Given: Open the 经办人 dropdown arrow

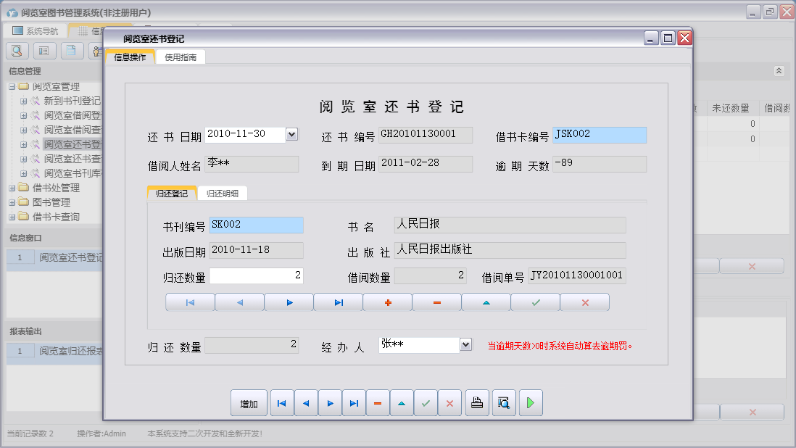Looking at the screenshot, I should 465,345.
